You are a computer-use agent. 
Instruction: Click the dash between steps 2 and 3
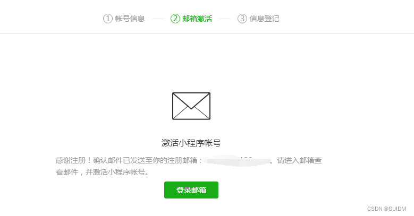coord(225,19)
